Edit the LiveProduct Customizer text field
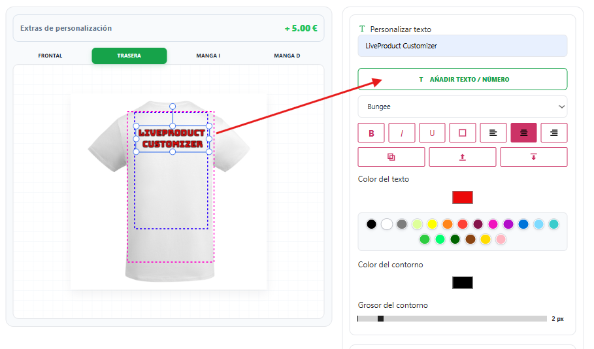The width and height of the screenshot is (594, 349). pyautogui.click(x=463, y=46)
